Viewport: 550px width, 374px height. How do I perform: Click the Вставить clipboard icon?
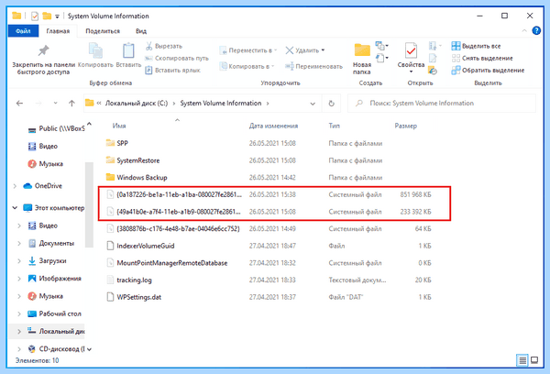(128, 50)
